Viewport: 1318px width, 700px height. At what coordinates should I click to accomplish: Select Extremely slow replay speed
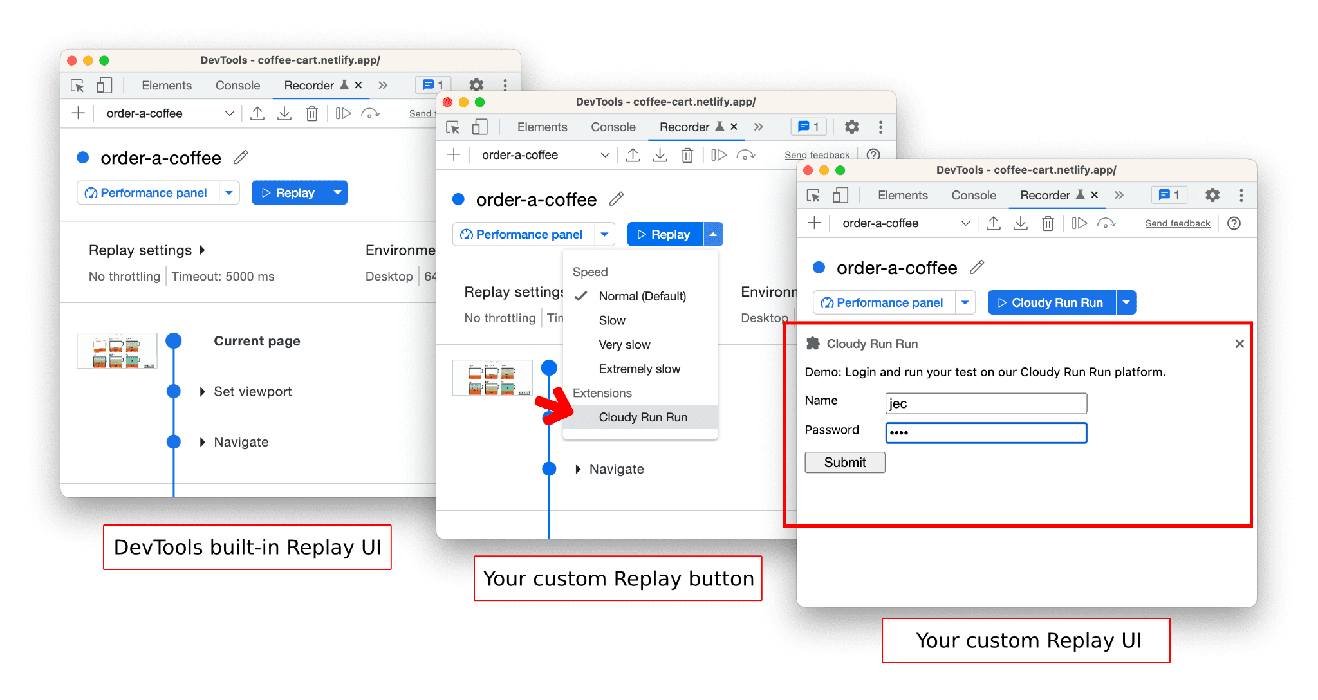click(640, 369)
